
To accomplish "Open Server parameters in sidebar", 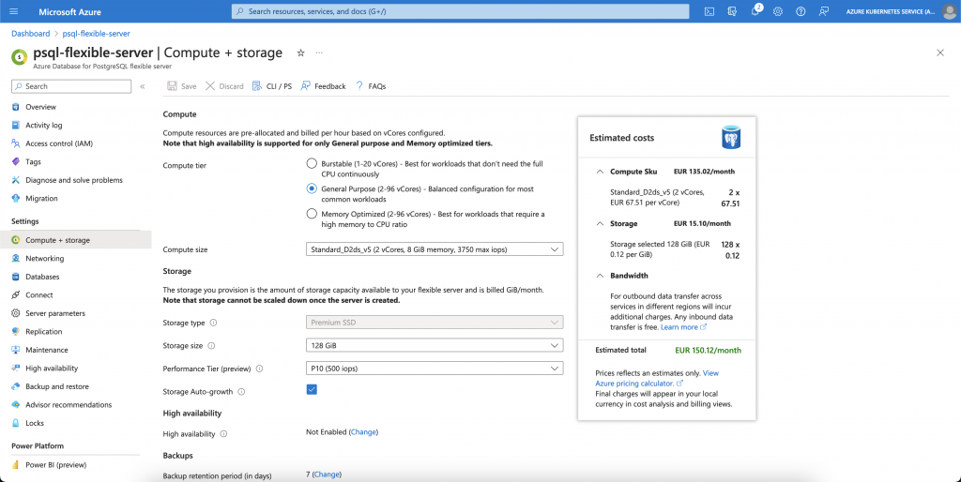I will click(x=54, y=313).
